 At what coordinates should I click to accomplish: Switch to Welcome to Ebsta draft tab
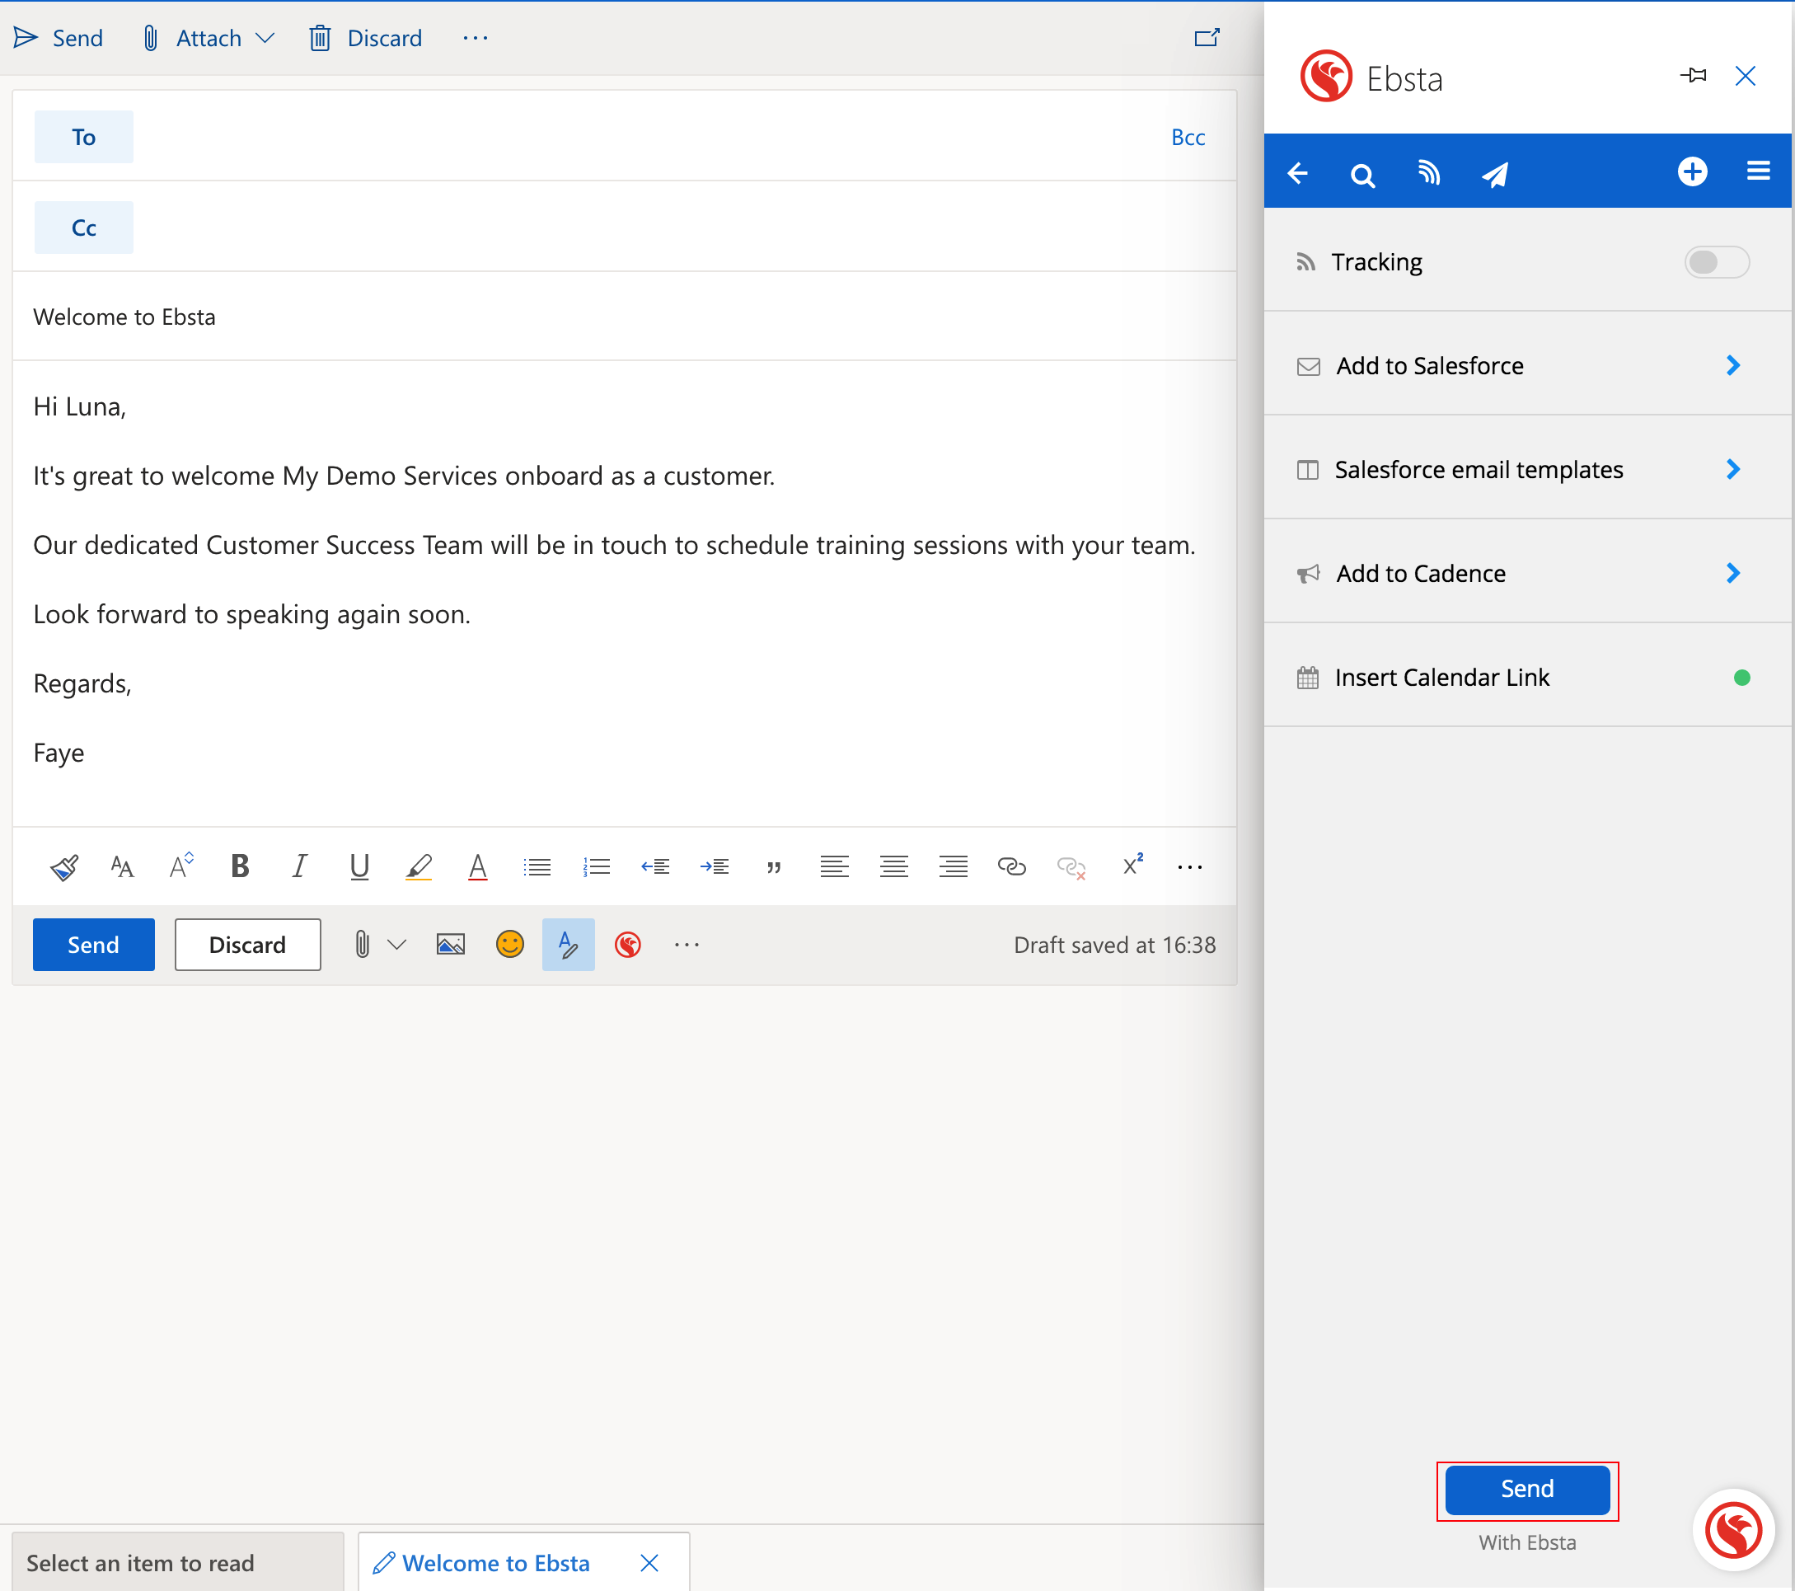click(495, 1563)
